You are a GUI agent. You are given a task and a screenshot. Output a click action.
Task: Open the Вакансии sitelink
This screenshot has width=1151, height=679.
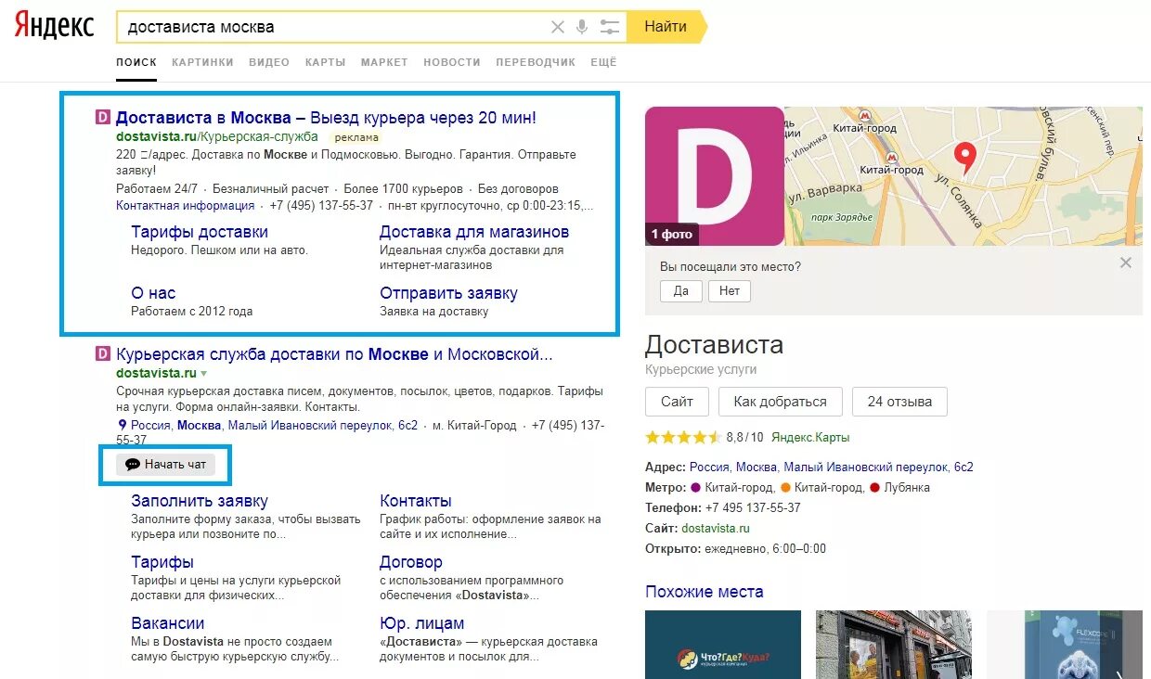pos(168,623)
